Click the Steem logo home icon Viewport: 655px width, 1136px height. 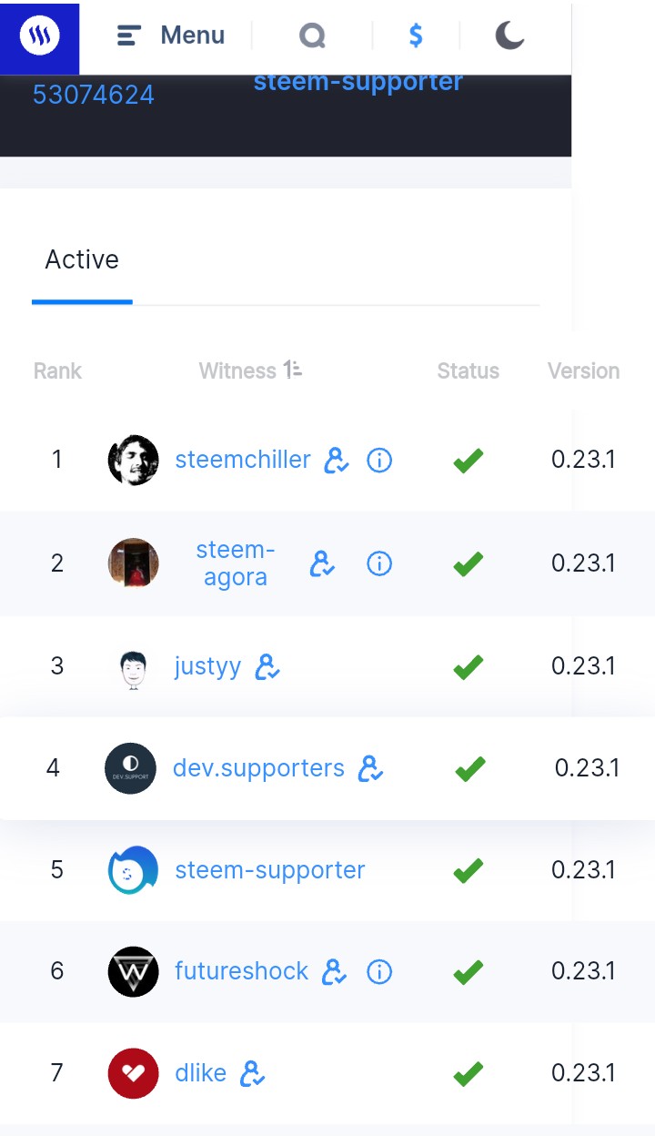(x=39, y=36)
